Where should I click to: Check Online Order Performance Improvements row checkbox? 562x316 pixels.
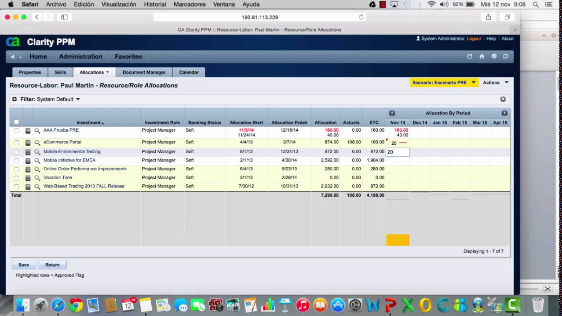16,169
